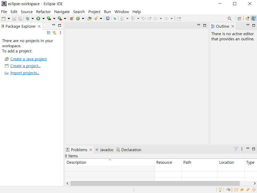Click the Pin Editor icon
This screenshot has width=257, height=193.
coord(179,18)
